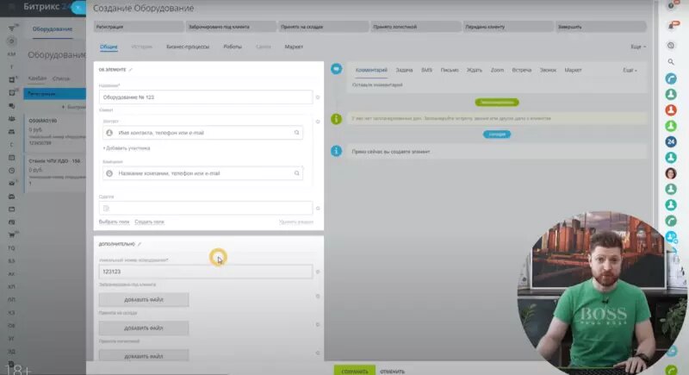The width and height of the screenshot is (689, 375).
Task: Switch to the Роботы tab
Action: tap(233, 47)
